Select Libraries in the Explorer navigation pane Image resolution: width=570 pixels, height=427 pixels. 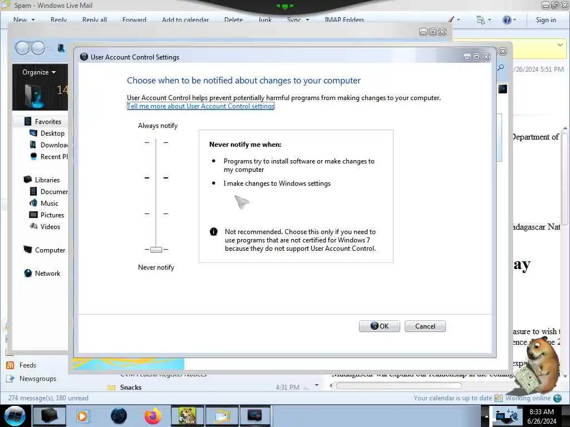[47, 180]
